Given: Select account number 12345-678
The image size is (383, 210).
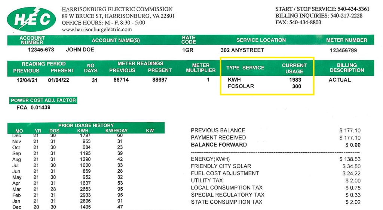Looking at the screenshot, I should pos(41,50).
